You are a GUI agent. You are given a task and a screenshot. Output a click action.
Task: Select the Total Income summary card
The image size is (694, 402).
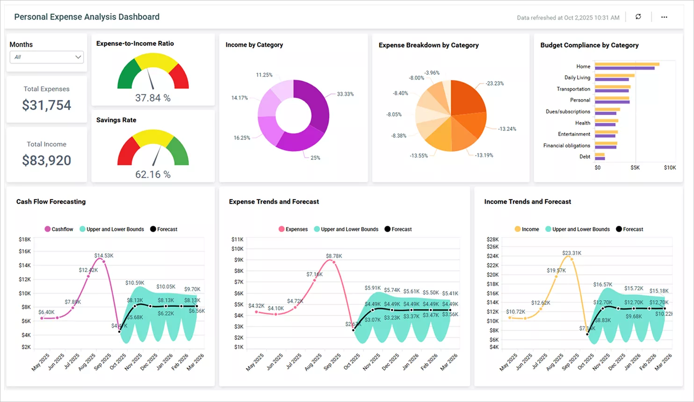coord(46,153)
